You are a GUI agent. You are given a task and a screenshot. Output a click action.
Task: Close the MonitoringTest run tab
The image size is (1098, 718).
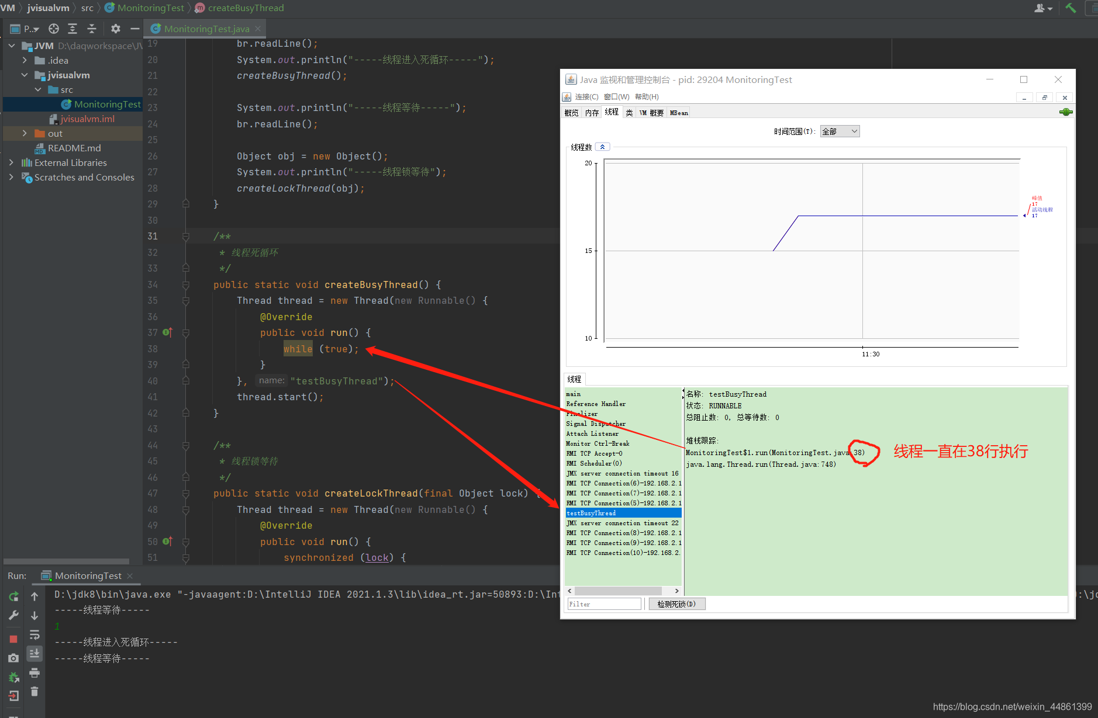click(x=130, y=576)
